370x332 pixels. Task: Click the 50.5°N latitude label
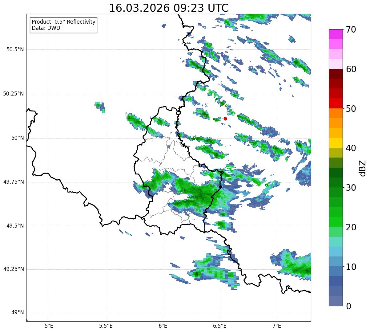(15, 49)
